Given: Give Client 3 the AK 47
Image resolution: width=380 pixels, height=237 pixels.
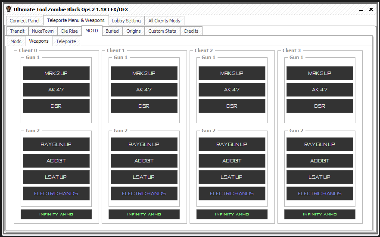Looking at the screenshot, I should tap(320, 90).
